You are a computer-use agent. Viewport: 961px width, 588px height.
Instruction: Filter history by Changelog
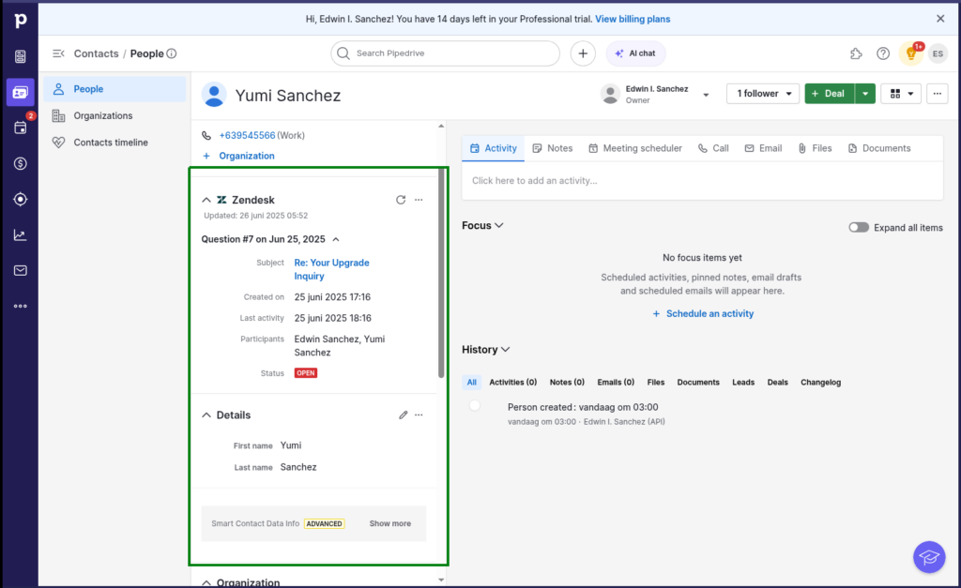point(820,383)
